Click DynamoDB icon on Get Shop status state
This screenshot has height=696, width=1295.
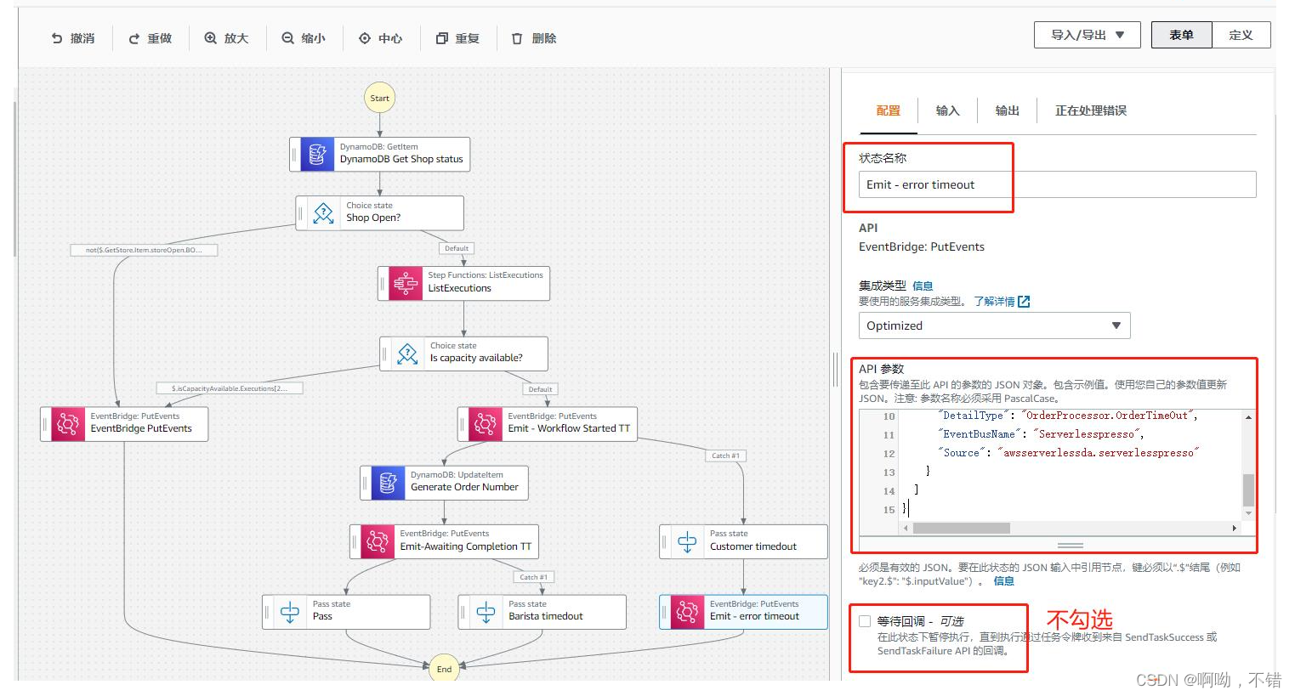[x=317, y=154]
